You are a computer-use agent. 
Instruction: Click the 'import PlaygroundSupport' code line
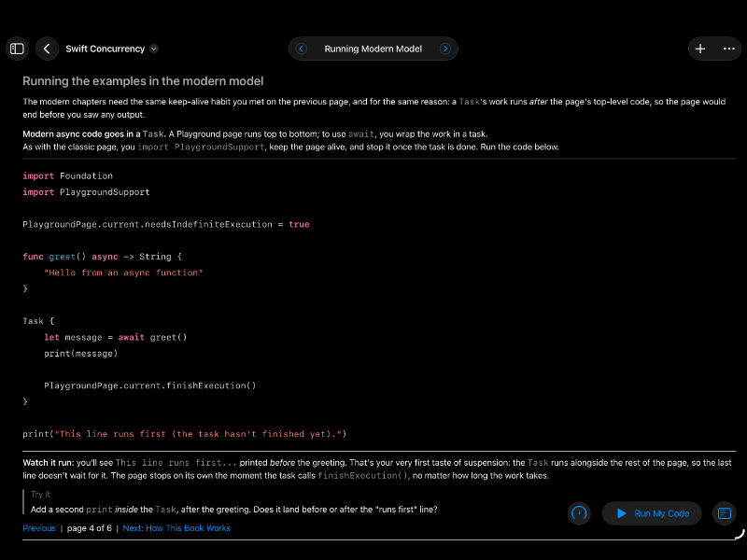click(86, 192)
